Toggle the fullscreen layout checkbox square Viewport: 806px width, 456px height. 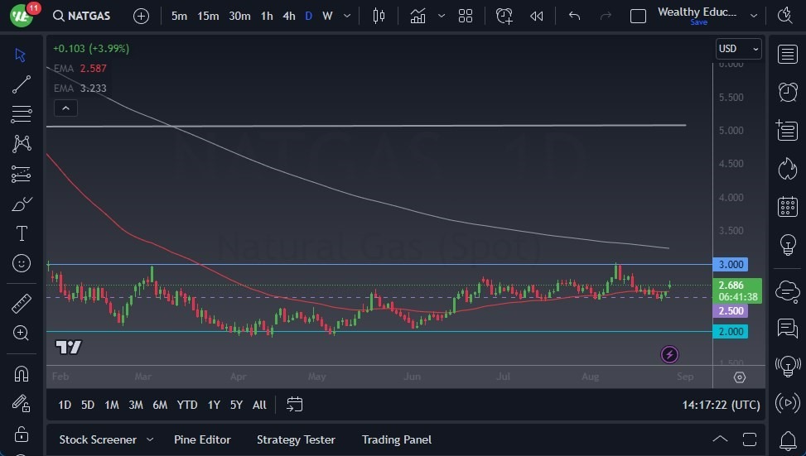(638, 16)
